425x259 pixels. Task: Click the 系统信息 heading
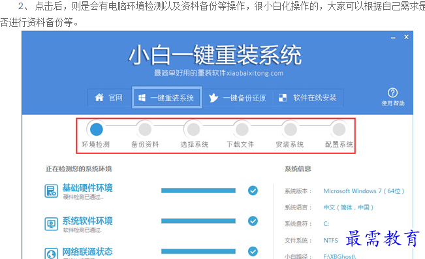click(x=298, y=169)
